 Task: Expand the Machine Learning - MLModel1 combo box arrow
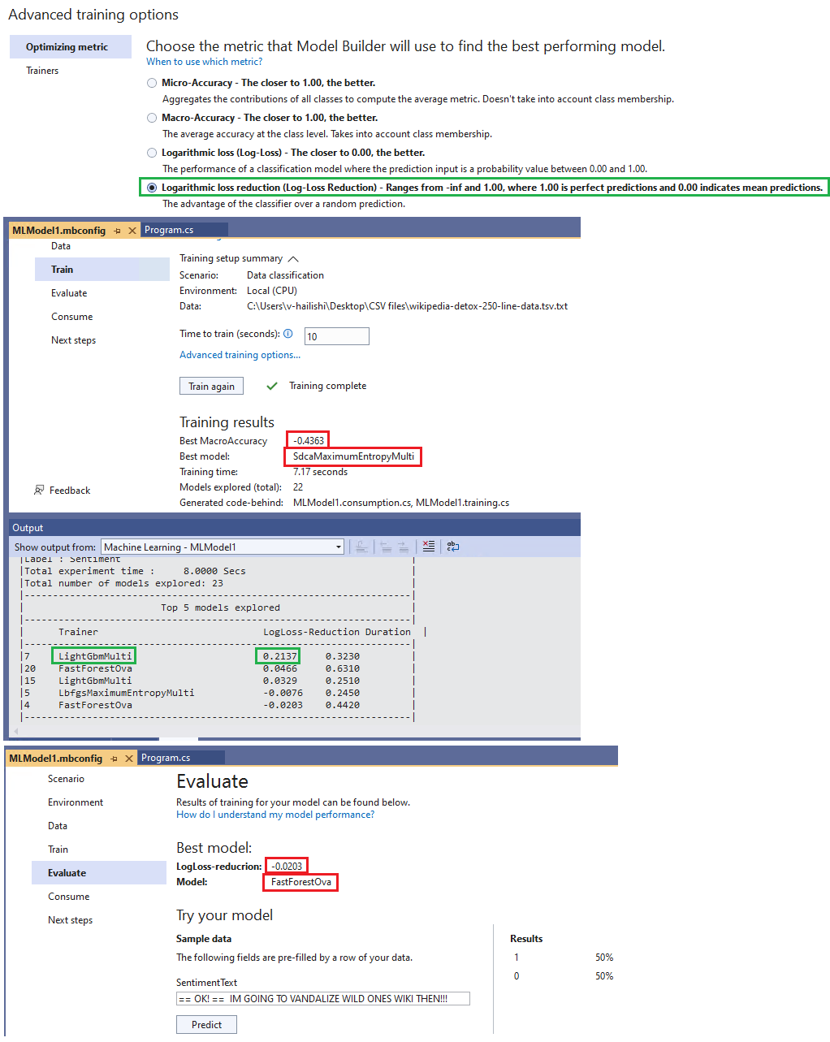(339, 547)
